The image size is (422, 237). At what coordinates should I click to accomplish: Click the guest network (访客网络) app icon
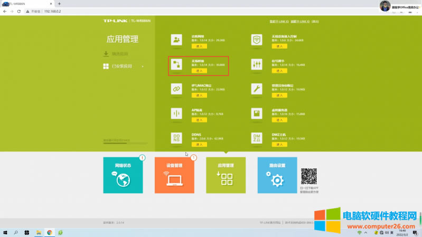coord(176,40)
